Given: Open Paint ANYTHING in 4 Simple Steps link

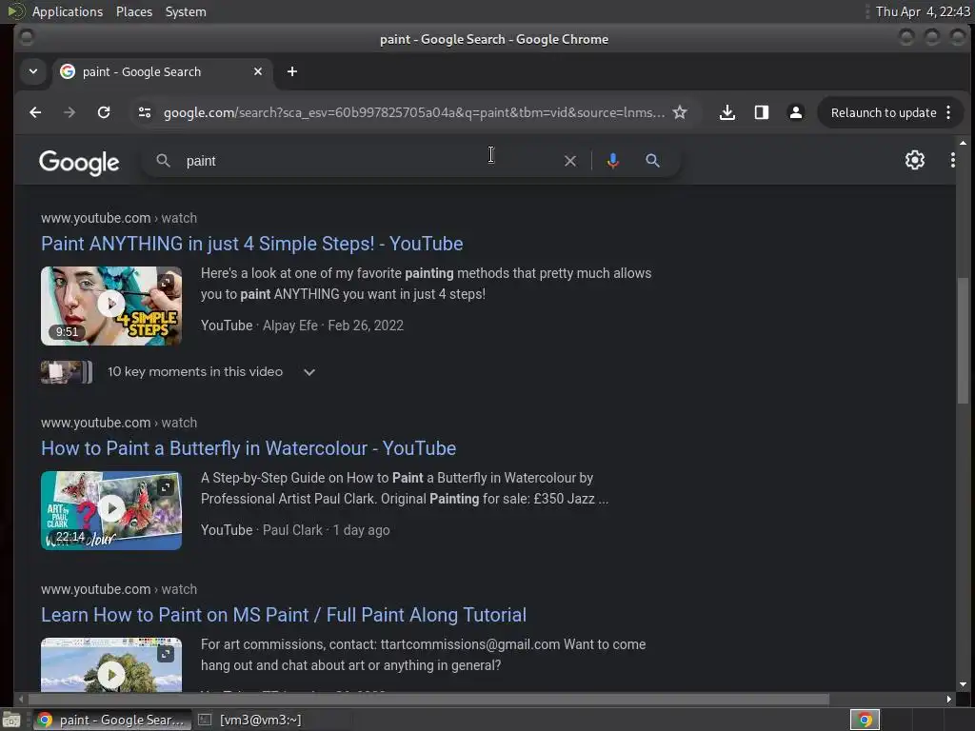Looking at the screenshot, I should coord(251,244).
